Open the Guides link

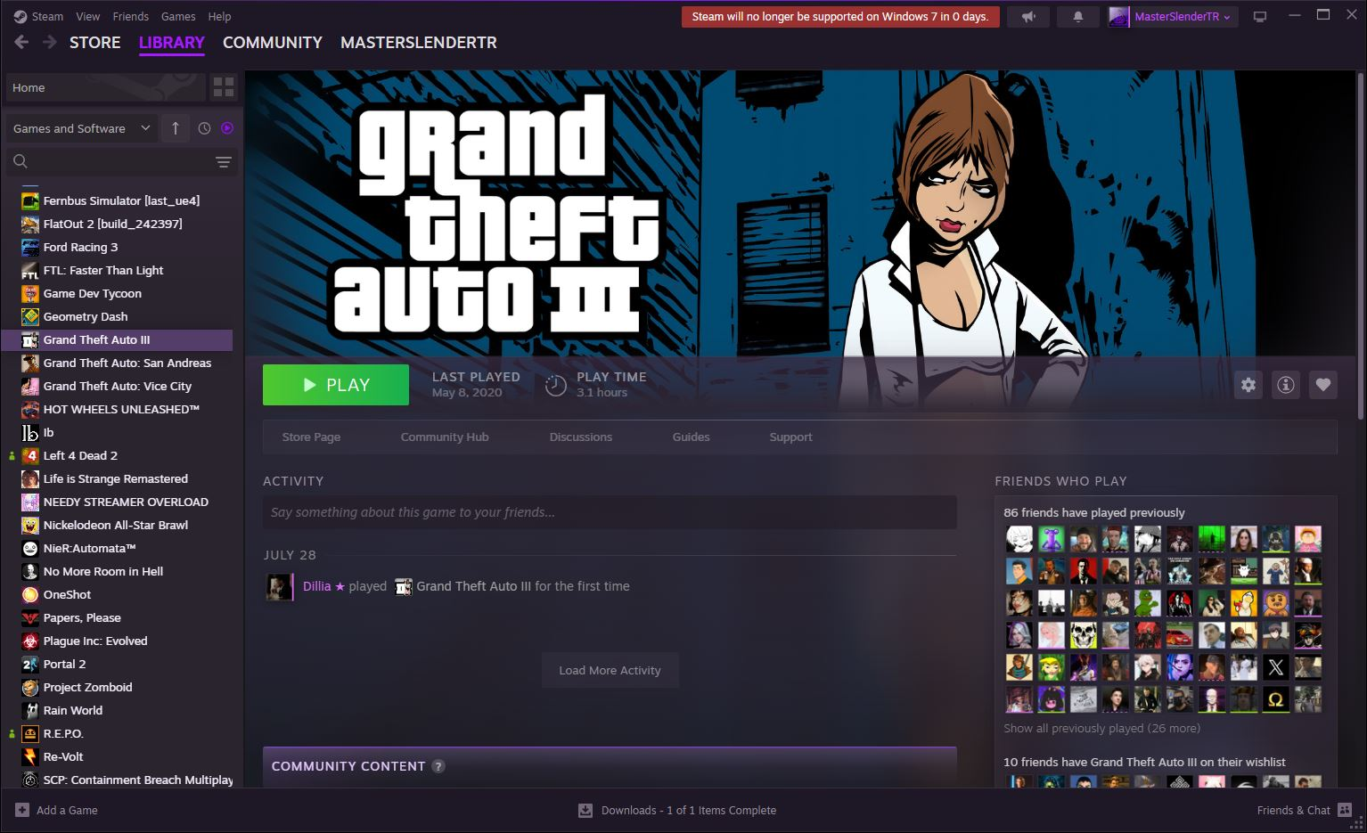pyautogui.click(x=692, y=437)
